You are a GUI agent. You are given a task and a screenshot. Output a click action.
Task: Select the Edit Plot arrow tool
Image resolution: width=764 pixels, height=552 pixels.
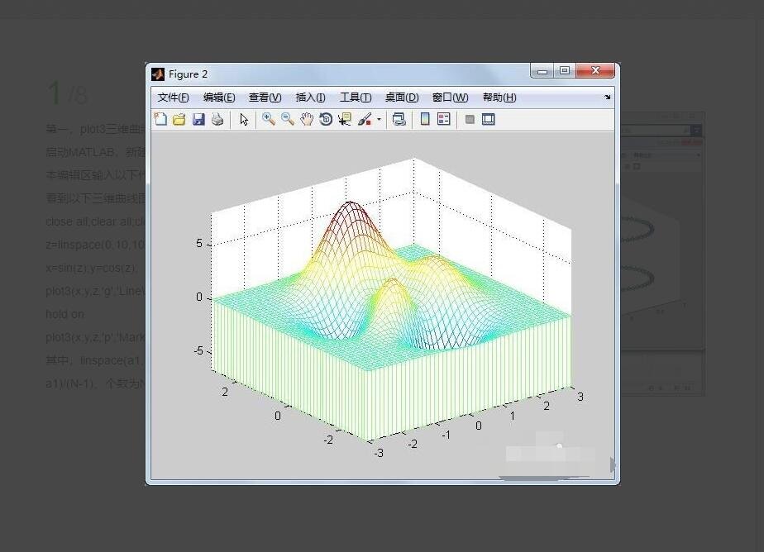coord(244,119)
